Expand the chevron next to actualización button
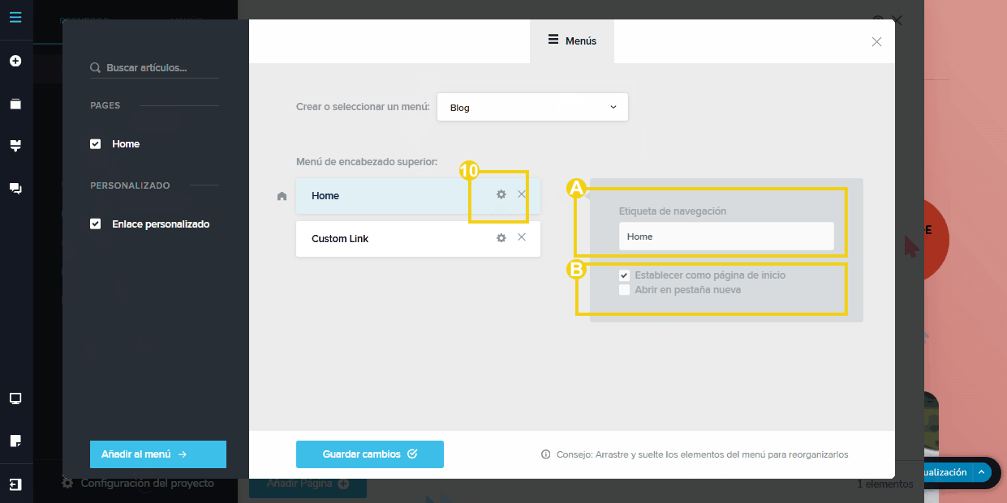Image resolution: width=1007 pixels, height=503 pixels. tap(981, 472)
